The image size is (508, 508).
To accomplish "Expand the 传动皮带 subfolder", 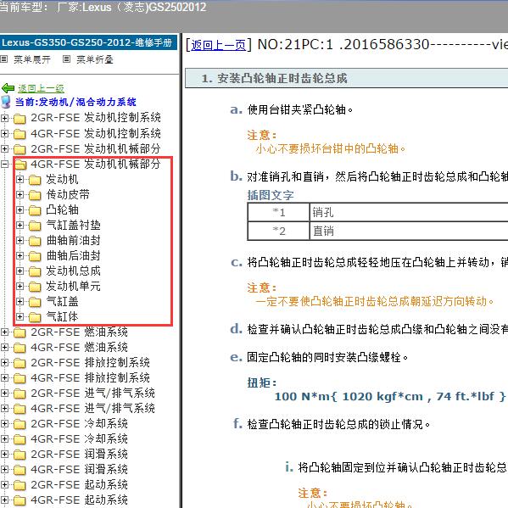I will tap(20, 194).
